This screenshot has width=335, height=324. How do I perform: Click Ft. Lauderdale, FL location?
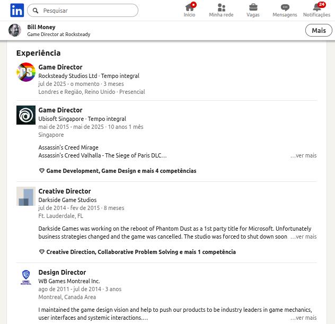(x=60, y=216)
